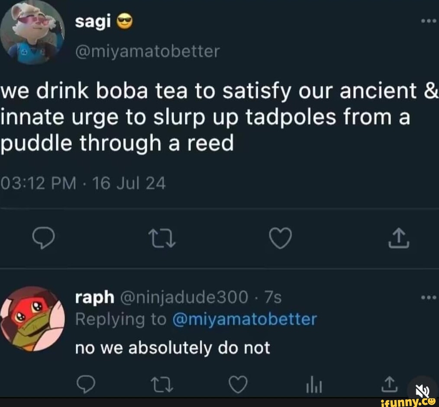439x407 pixels.
Task: Like raph's reply
Action: 238,383
